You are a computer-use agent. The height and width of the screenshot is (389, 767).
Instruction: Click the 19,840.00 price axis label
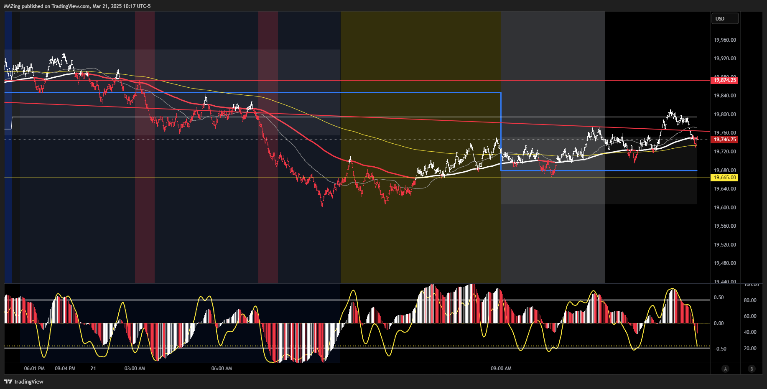tap(725, 96)
